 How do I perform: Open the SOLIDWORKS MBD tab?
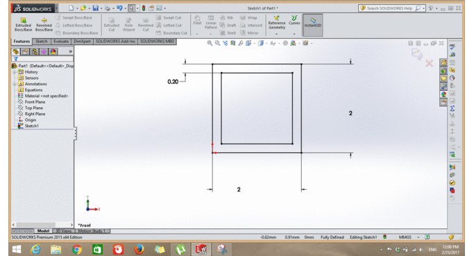158,42
